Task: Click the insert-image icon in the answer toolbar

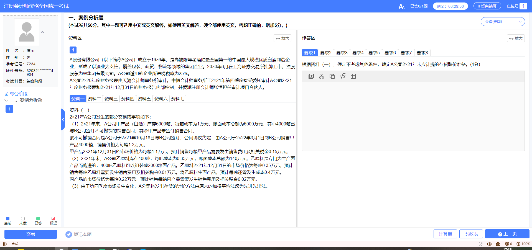Action: click(x=311, y=76)
